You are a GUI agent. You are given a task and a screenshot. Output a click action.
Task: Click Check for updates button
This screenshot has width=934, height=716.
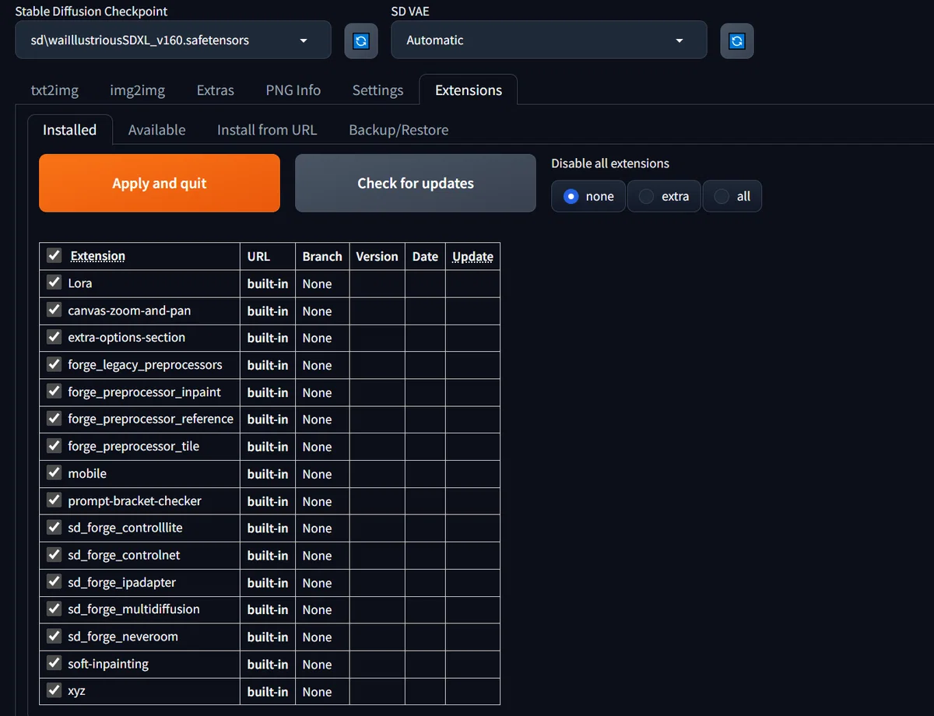pos(416,183)
